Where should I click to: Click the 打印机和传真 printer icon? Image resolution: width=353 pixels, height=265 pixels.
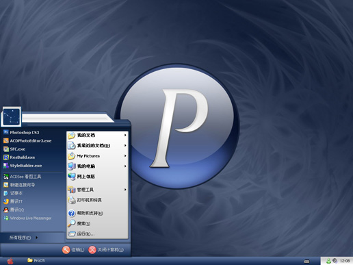[x=72, y=200]
